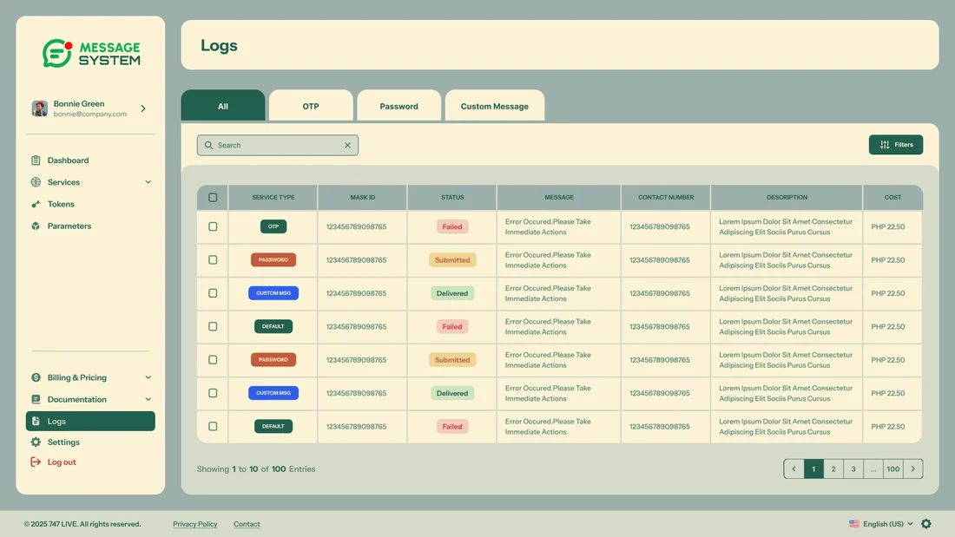Click the Message System logo
The width and height of the screenshot is (955, 537).
coord(91,54)
